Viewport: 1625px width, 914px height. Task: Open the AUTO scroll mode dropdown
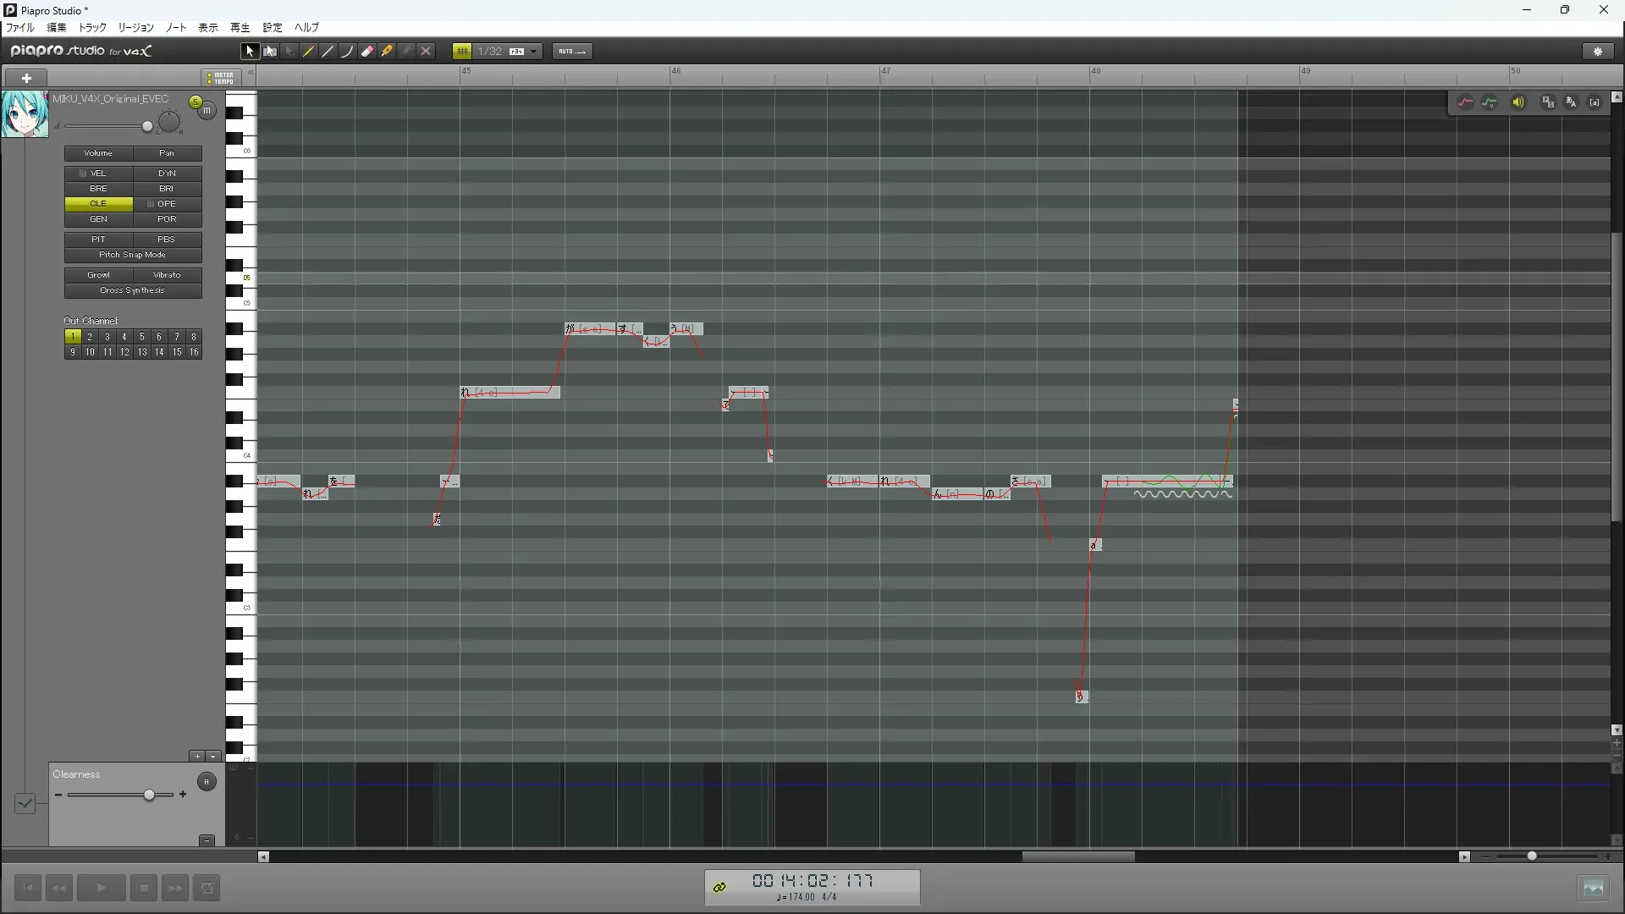tap(572, 52)
